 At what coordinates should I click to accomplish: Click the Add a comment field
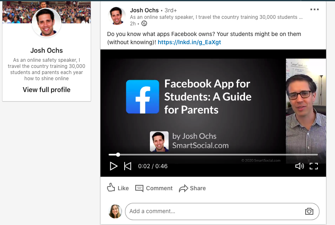coord(222,211)
